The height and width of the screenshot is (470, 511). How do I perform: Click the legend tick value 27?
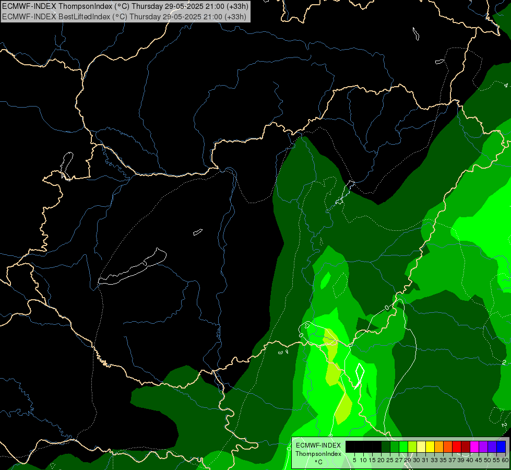click(399, 460)
